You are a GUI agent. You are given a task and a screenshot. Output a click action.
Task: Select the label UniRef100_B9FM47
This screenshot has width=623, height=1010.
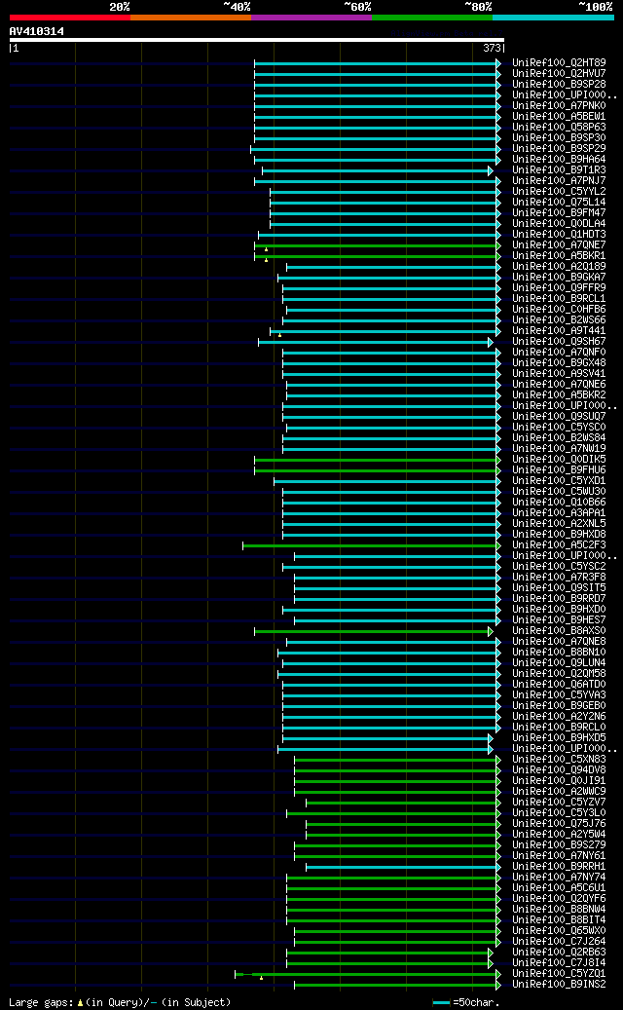[x=559, y=213]
